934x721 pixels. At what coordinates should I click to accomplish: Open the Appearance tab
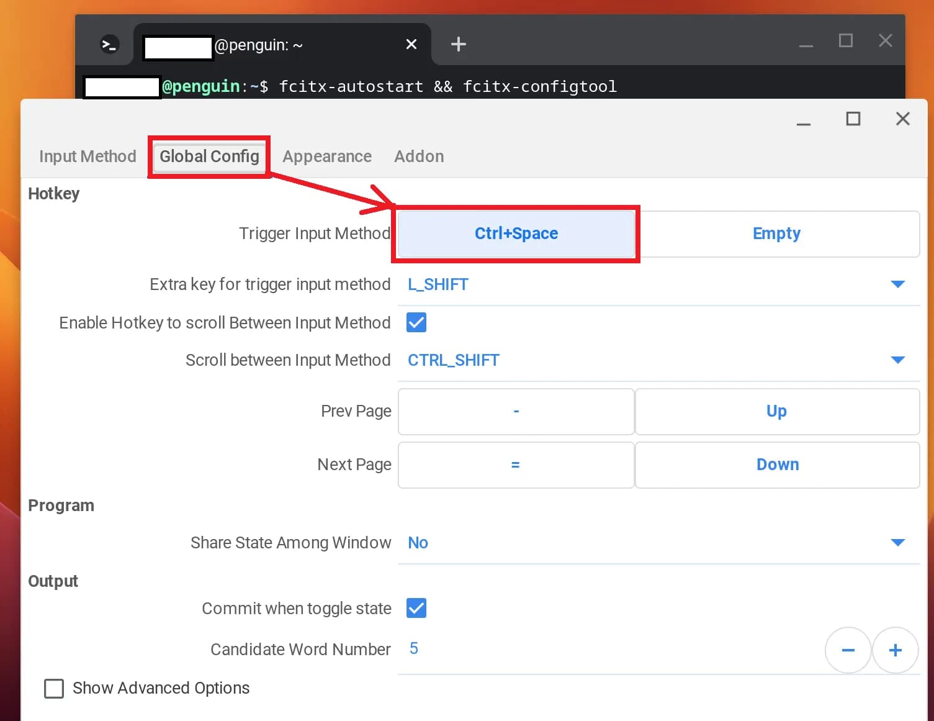(326, 156)
